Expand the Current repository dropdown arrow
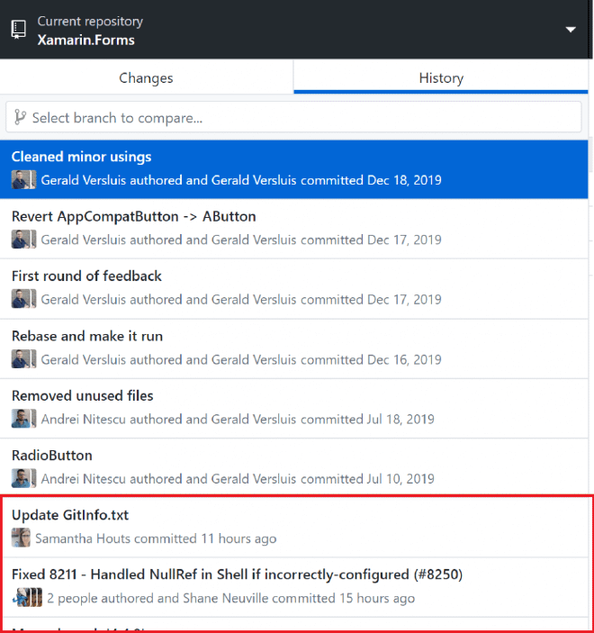 point(571,30)
